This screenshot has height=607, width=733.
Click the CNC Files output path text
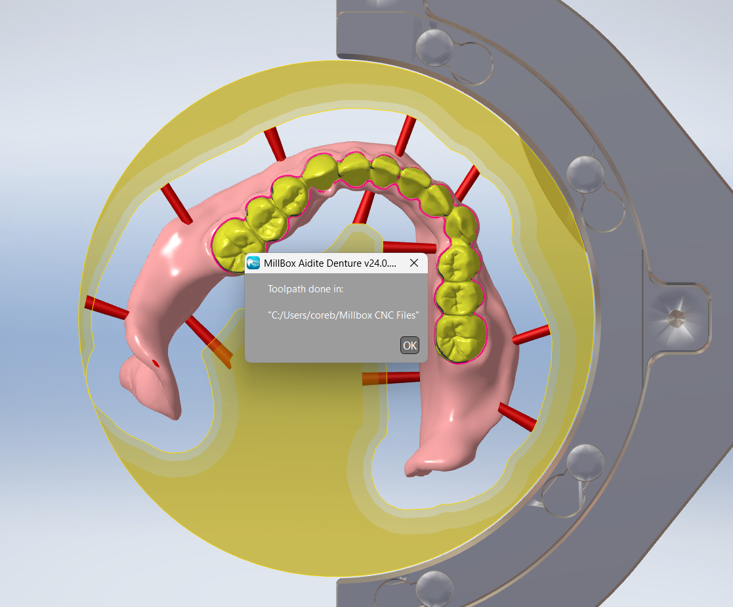(343, 315)
